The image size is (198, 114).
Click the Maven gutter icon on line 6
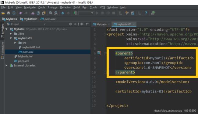tap(99, 53)
